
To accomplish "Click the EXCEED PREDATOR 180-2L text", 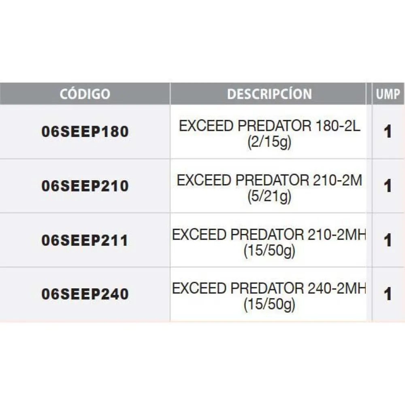I will [269, 126].
